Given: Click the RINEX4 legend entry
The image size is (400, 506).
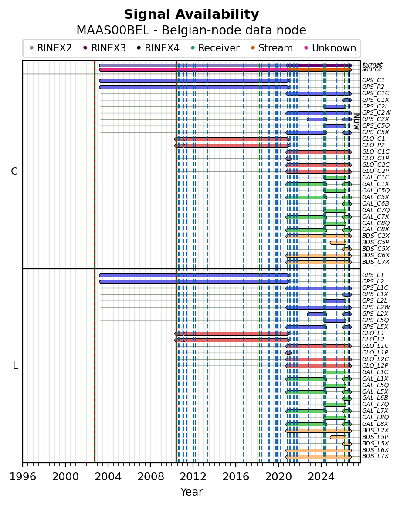Looking at the screenshot, I should (x=158, y=48).
